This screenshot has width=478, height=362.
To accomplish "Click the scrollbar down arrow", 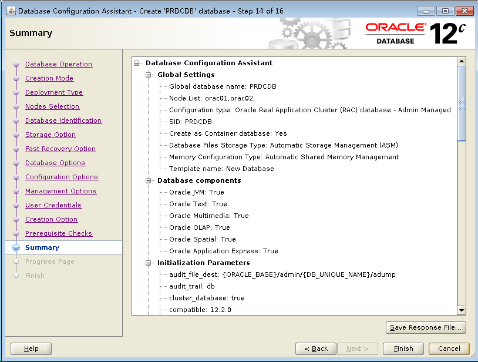I will (462, 310).
